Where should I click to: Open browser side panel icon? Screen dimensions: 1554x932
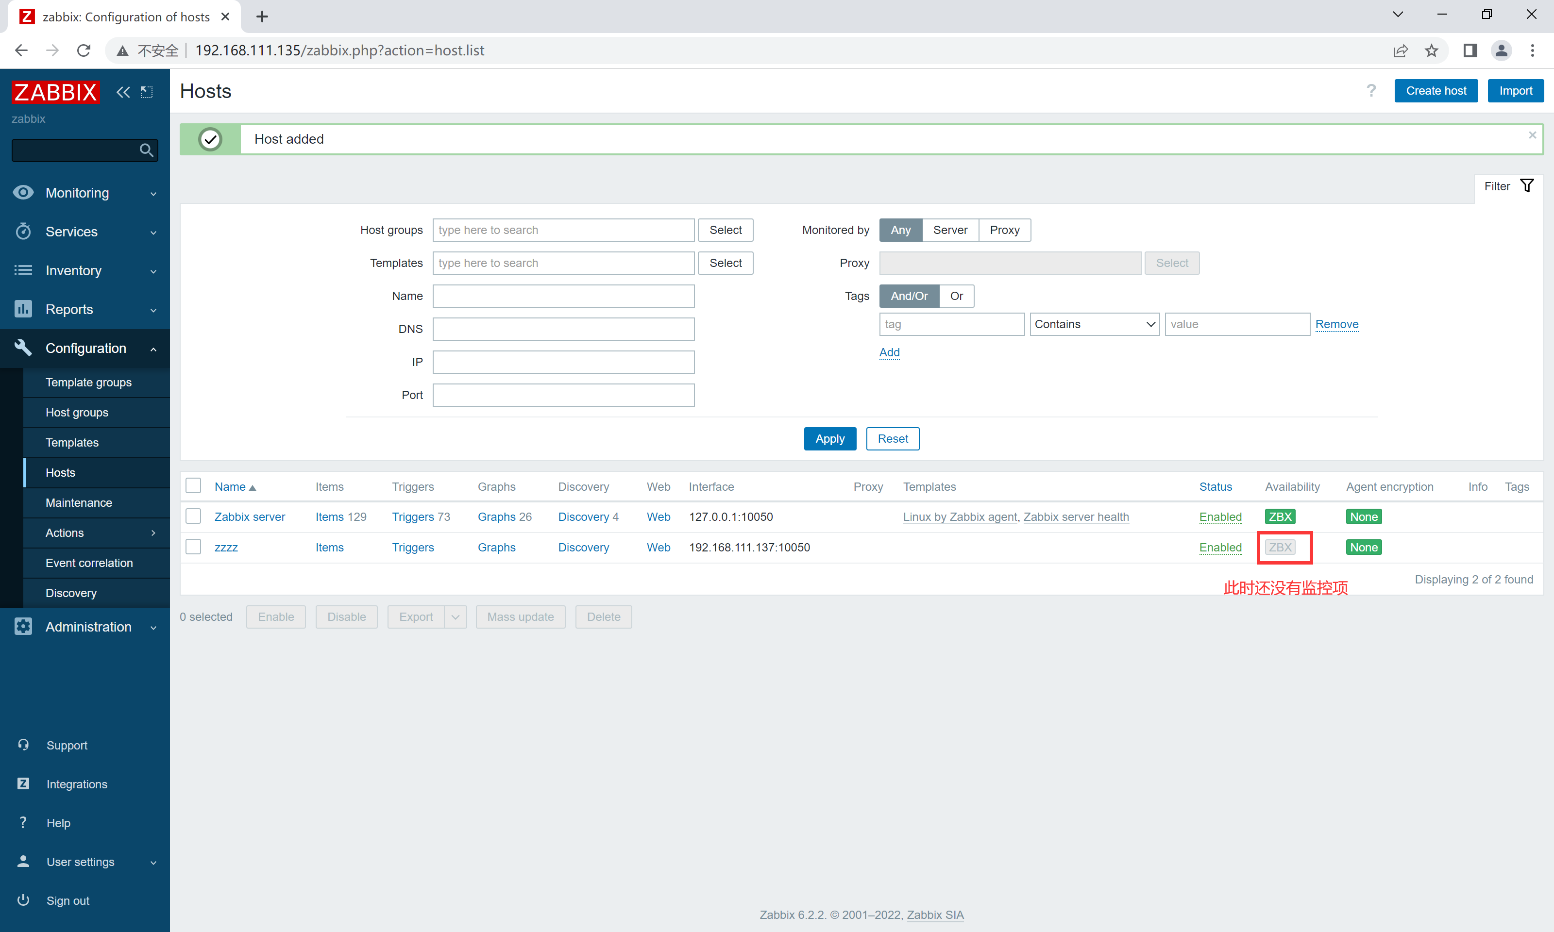coord(1470,50)
